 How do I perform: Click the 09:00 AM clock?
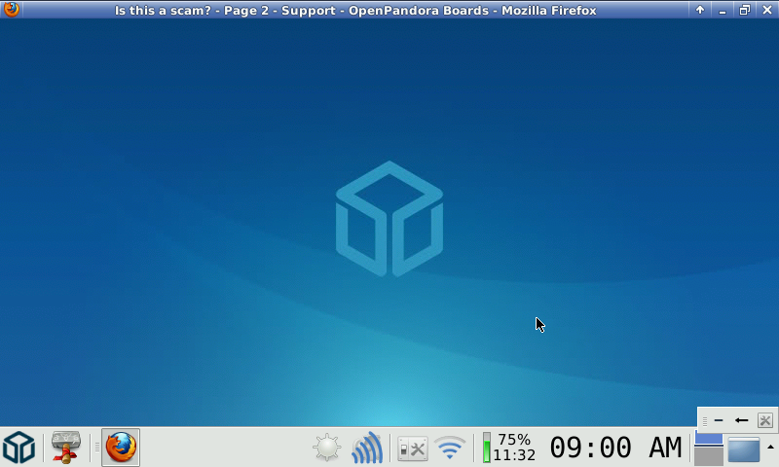(x=615, y=448)
